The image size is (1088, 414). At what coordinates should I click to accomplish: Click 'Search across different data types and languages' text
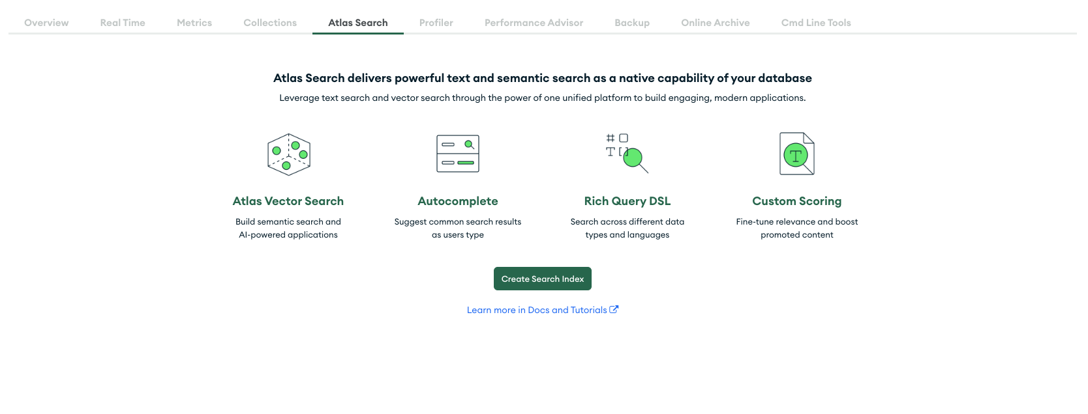click(627, 228)
